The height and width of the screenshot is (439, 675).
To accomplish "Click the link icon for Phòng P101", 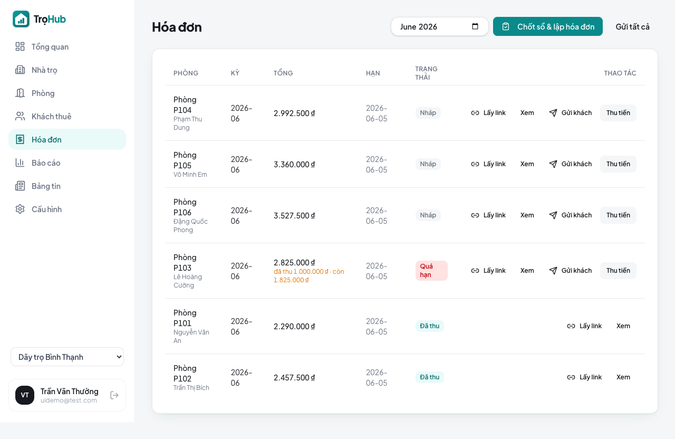I will tap(571, 326).
